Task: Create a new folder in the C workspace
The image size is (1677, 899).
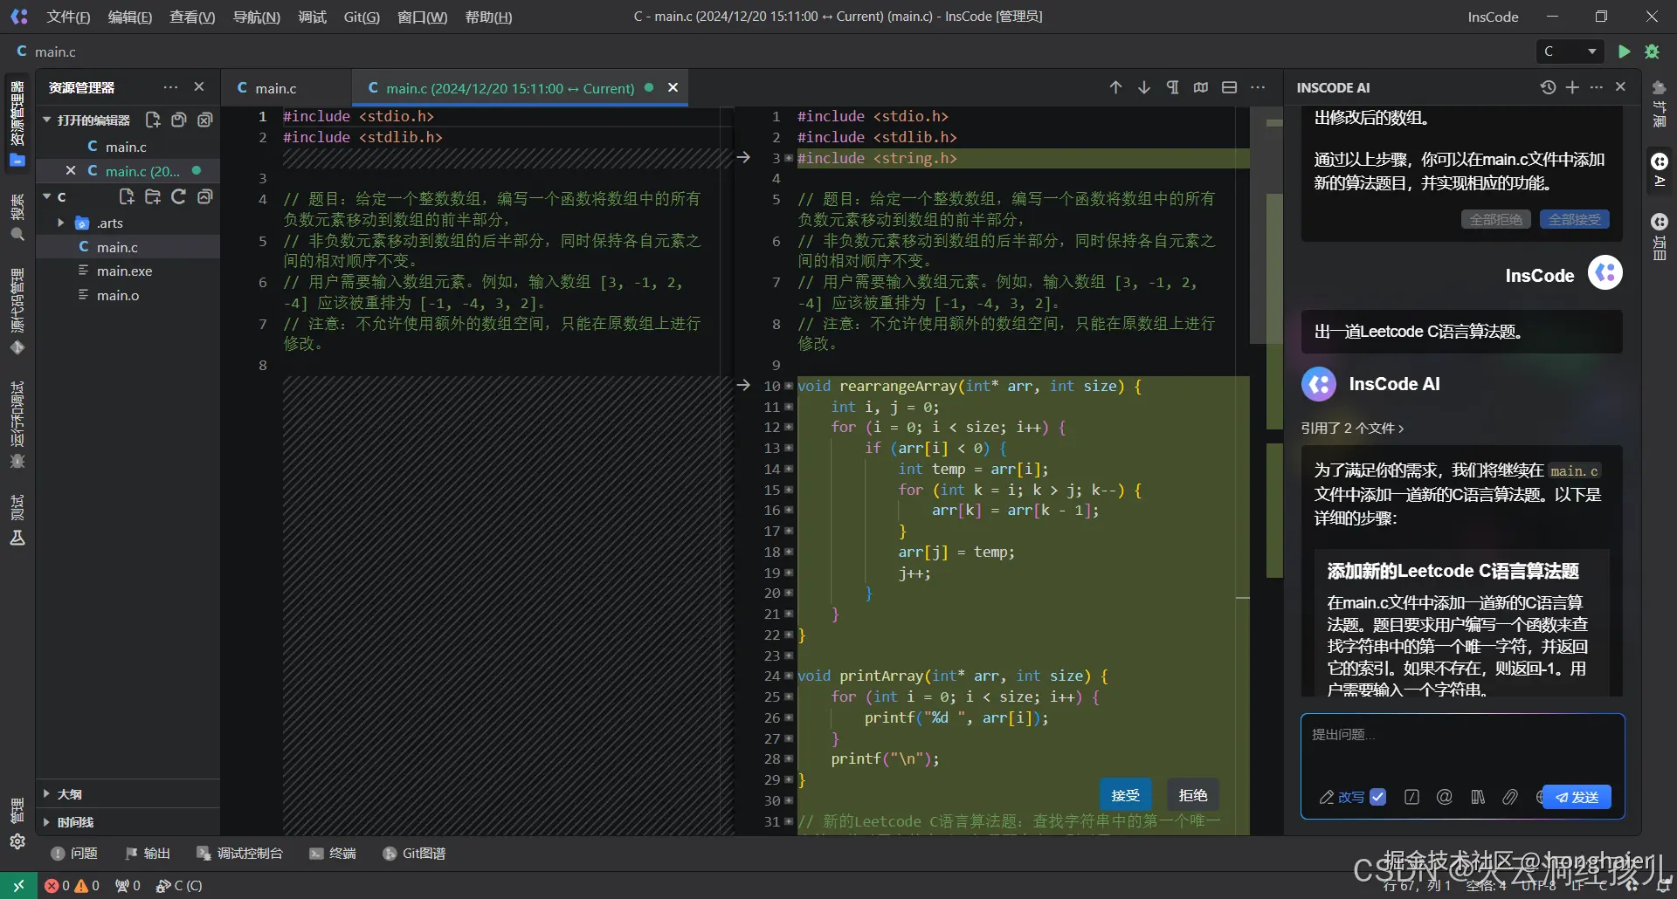Action: tap(153, 197)
